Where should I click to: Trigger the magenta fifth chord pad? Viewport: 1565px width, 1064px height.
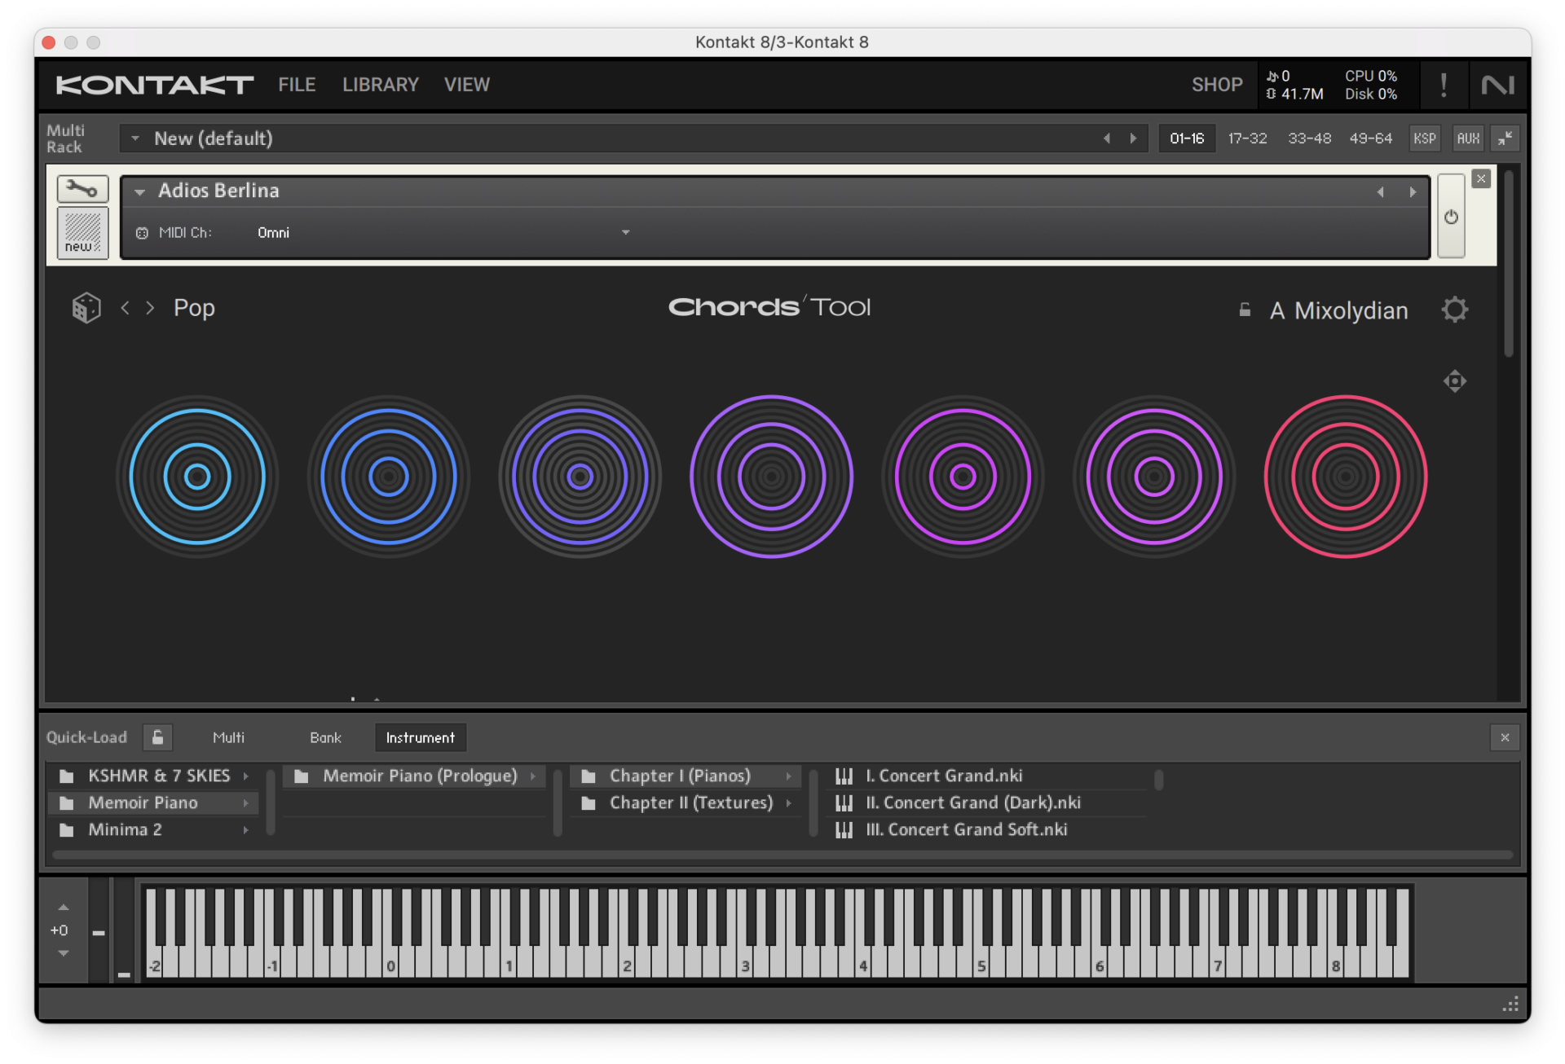point(963,477)
